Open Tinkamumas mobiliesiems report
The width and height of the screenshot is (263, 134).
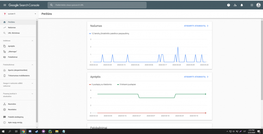click(x=18, y=76)
